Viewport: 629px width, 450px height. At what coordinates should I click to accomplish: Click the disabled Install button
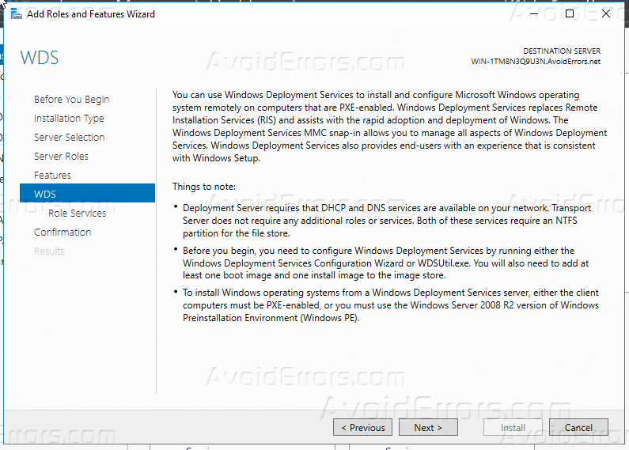(513, 427)
